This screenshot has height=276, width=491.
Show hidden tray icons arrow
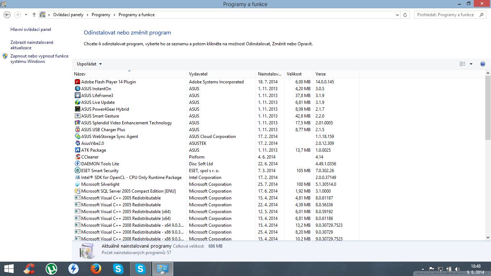pos(423,269)
